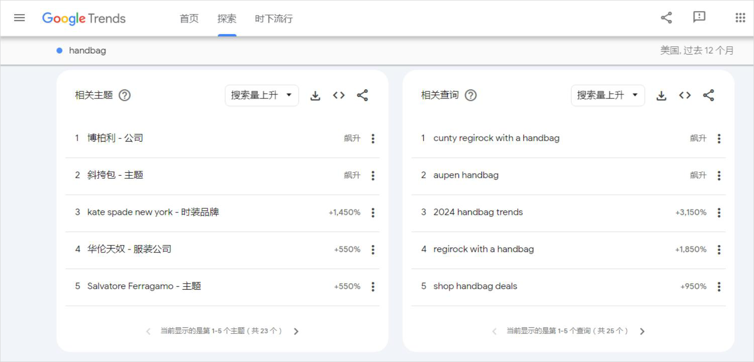This screenshot has height=362, width=754.
Task: Switch to the 时下流行 tab
Action: click(x=273, y=18)
